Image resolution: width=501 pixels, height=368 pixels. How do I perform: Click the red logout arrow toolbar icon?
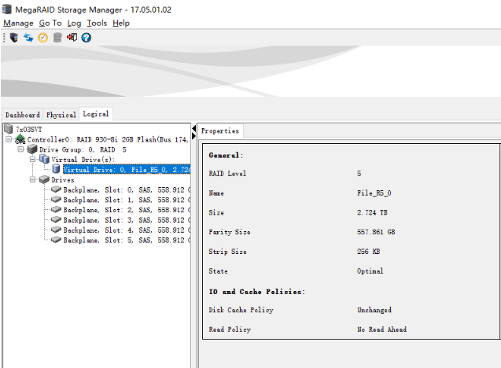point(72,37)
